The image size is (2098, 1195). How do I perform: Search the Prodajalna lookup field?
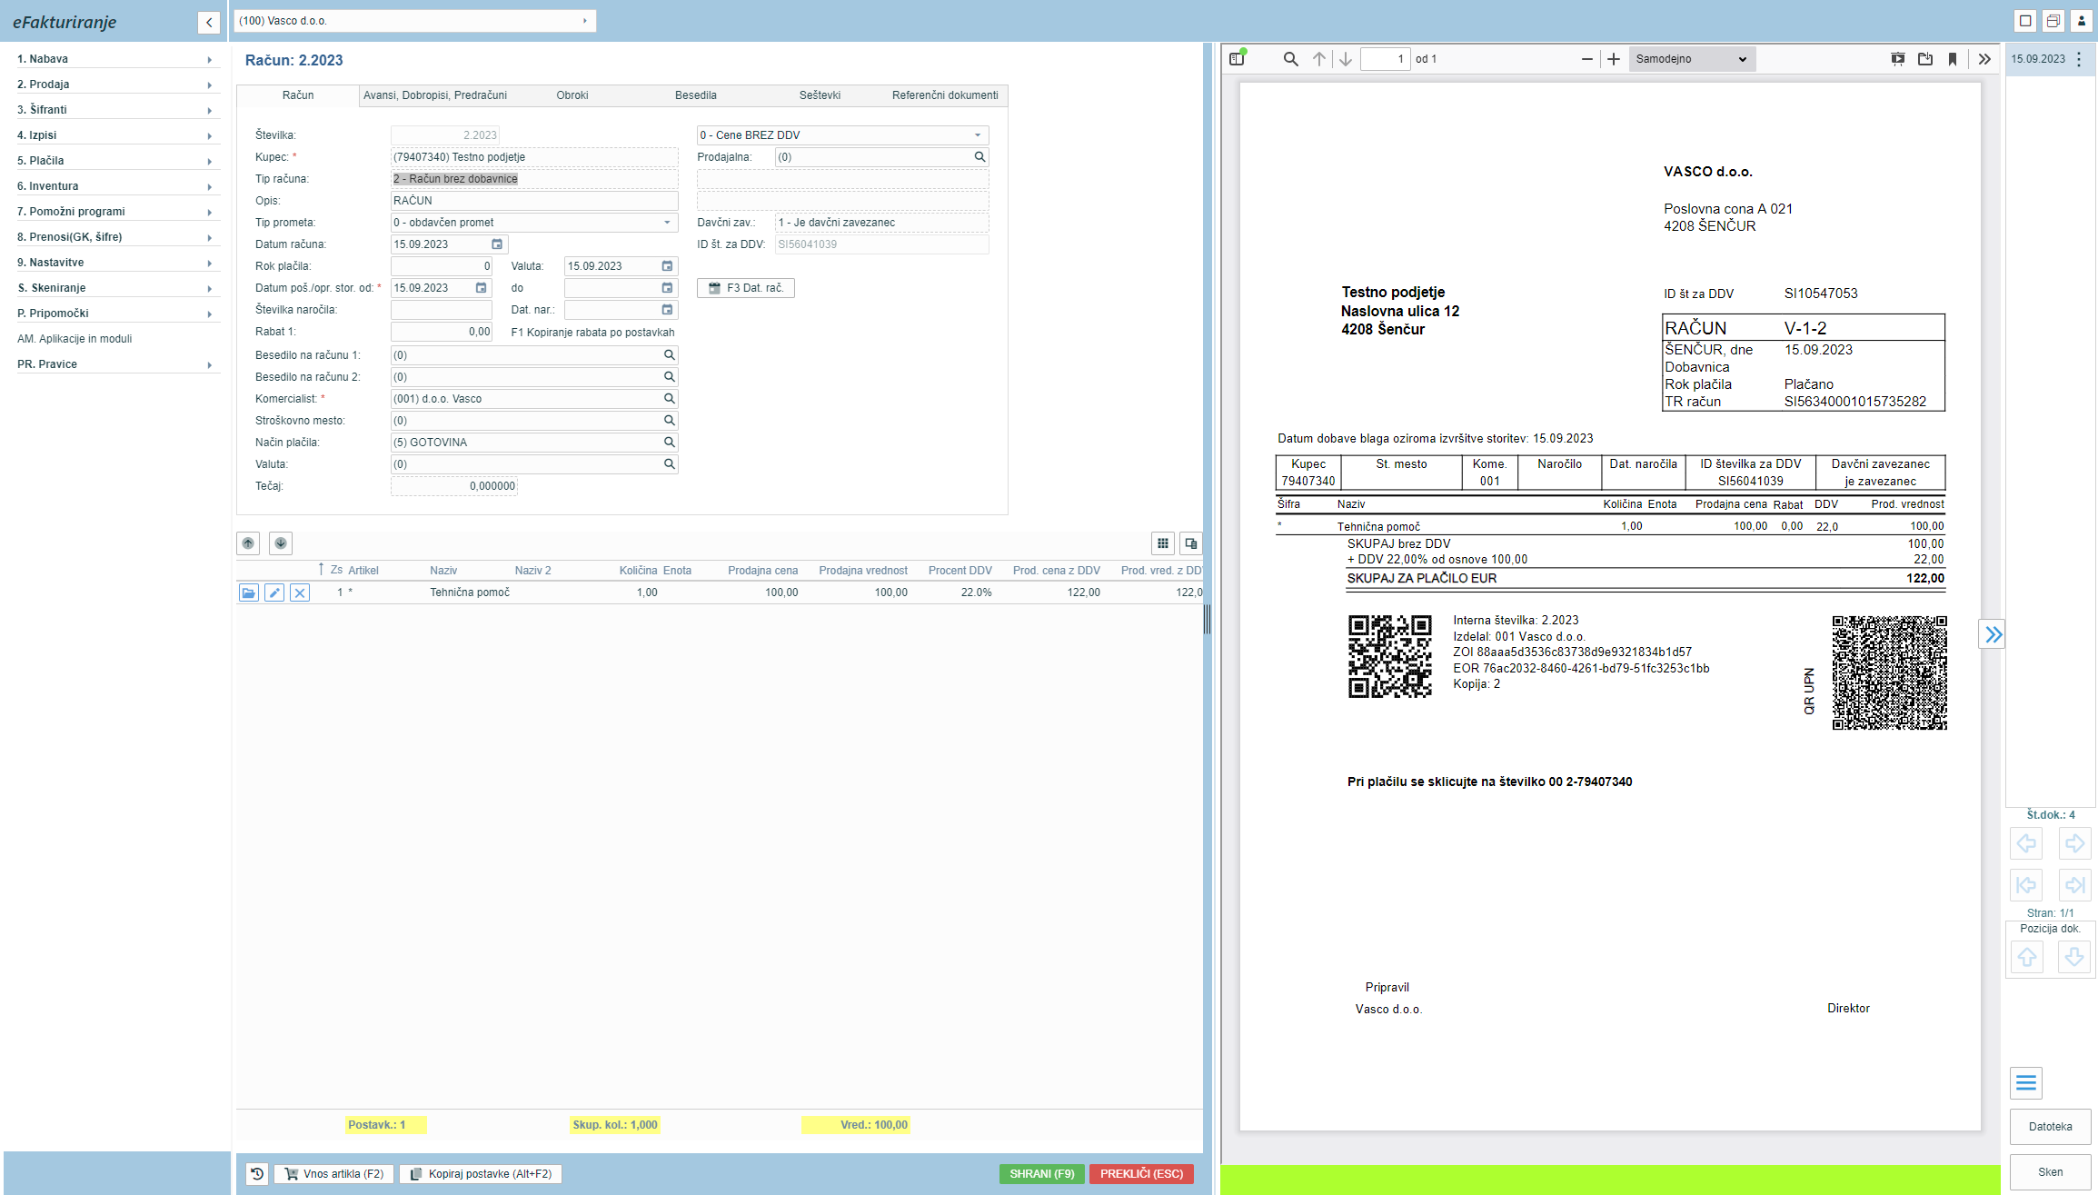click(979, 157)
